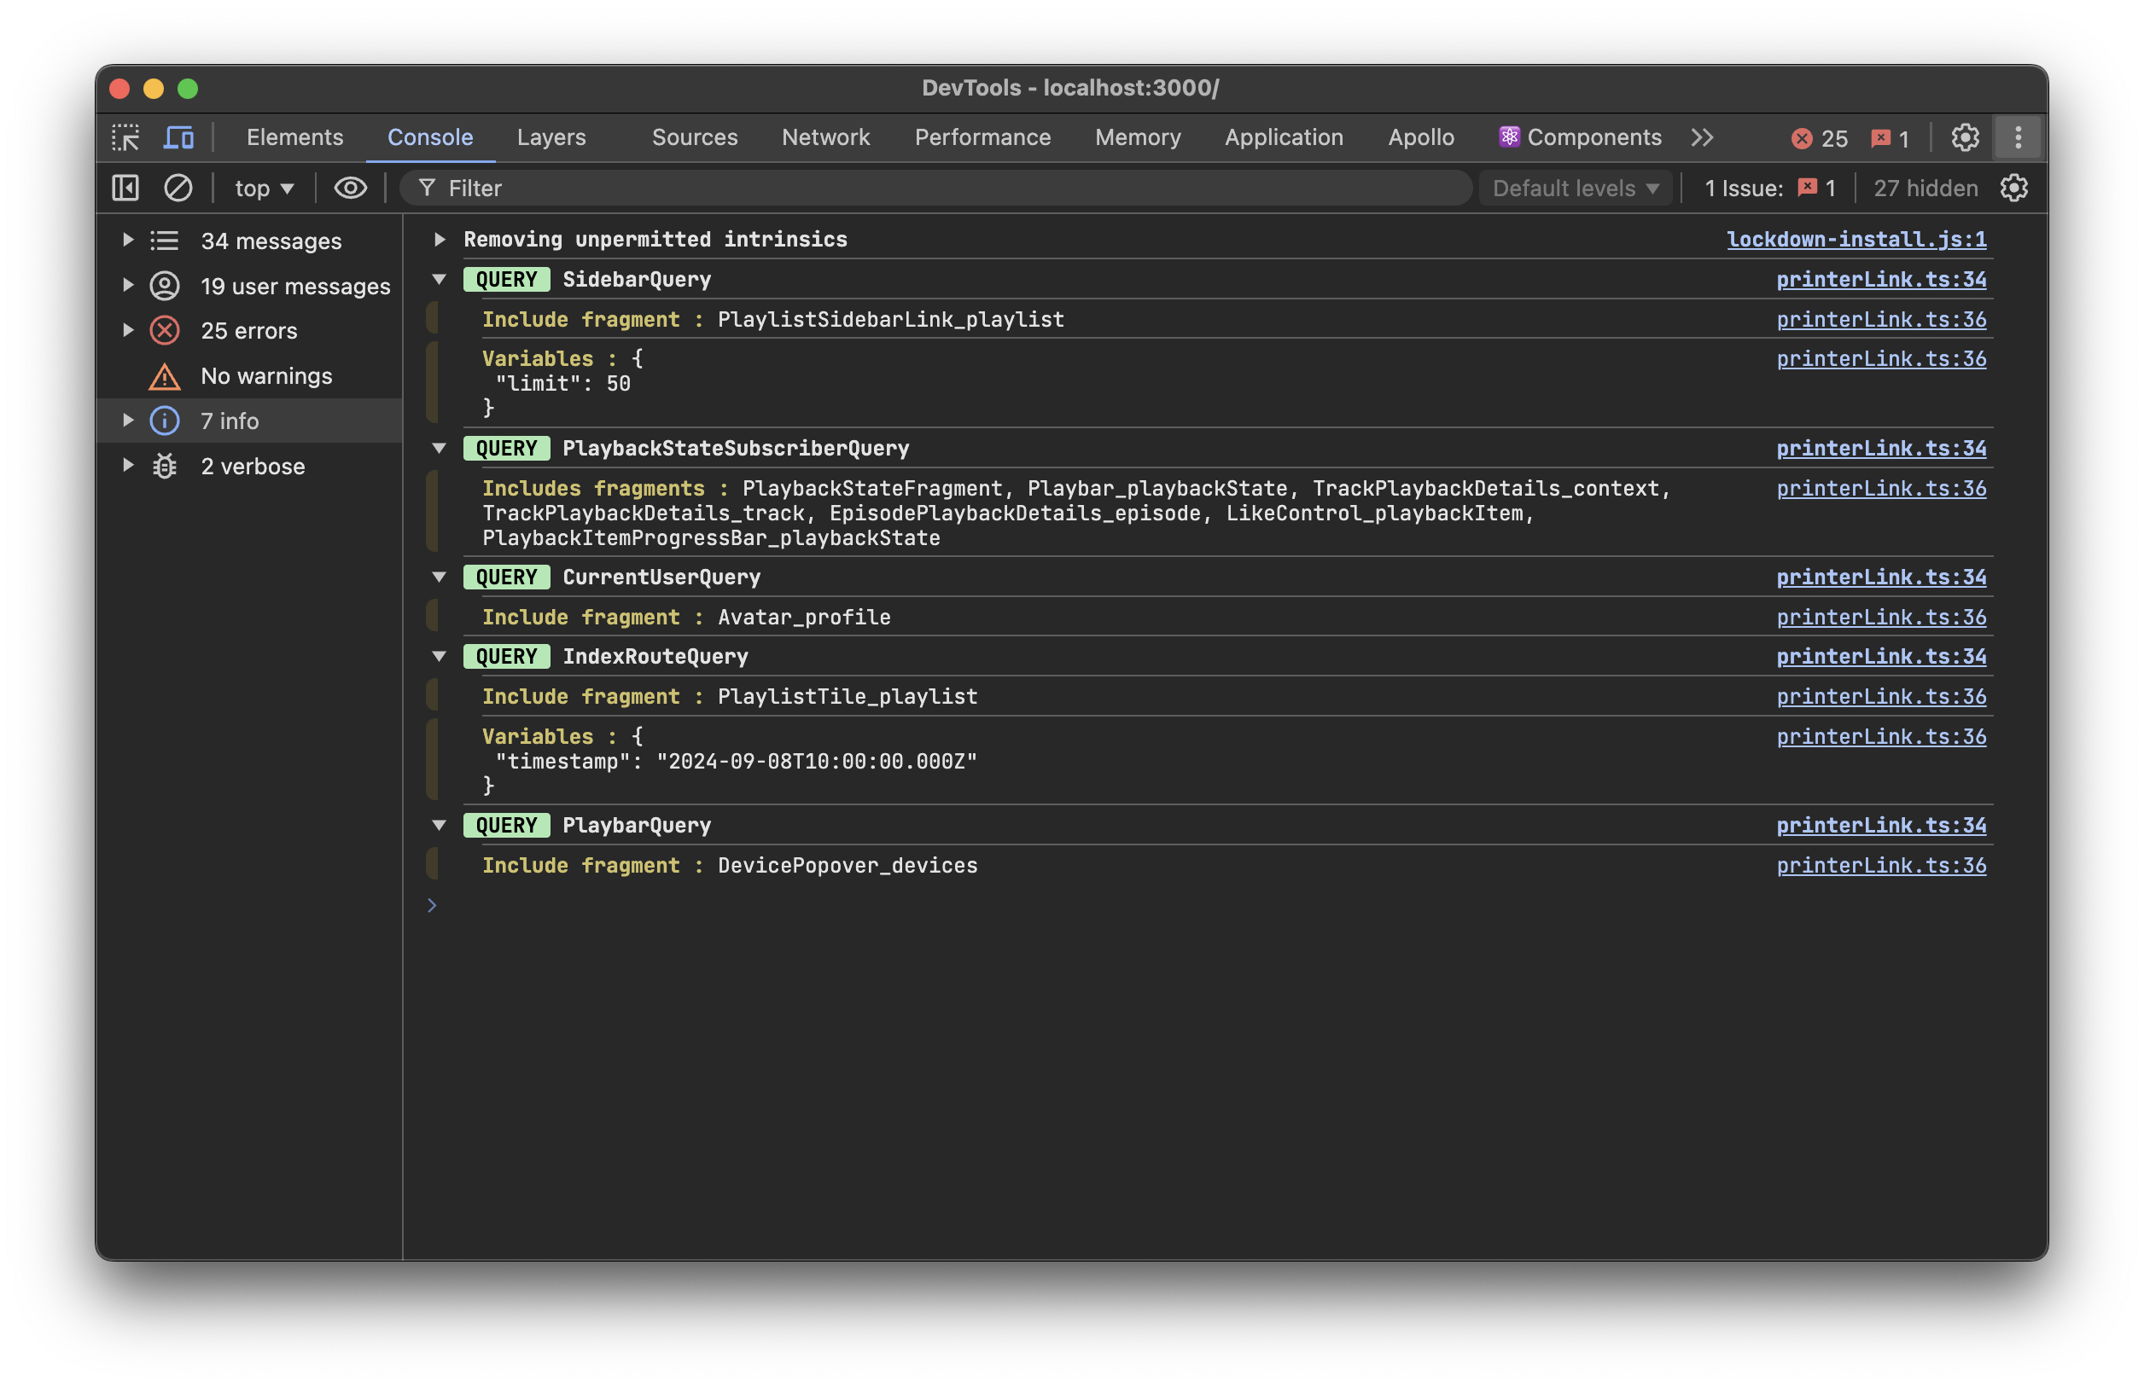Open the Apollo tab
This screenshot has width=2144, height=1387.
click(x=1419, y=137)
